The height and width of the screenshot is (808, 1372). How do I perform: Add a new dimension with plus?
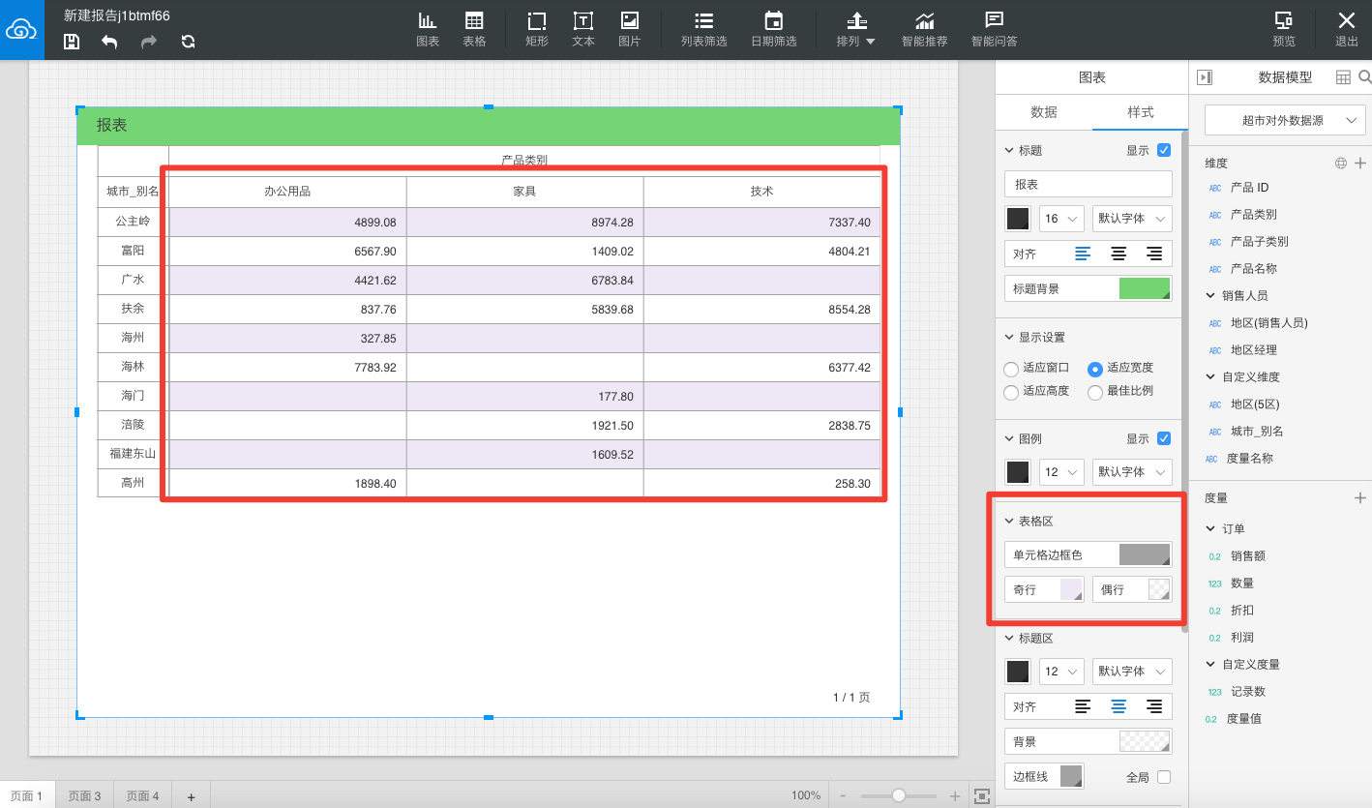[x=1359, y=164]
